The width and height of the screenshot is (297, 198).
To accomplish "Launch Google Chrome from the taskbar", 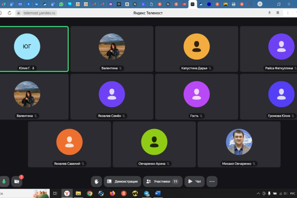I will pos(90,193).
